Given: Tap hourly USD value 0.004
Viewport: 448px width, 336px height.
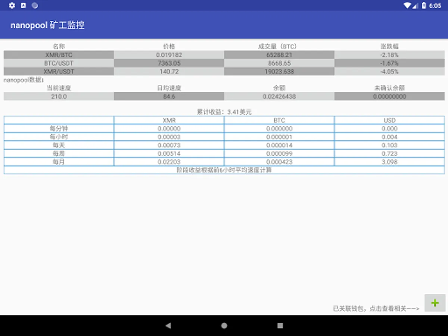Looking at the screenshot, I should (x=389, y=137).
